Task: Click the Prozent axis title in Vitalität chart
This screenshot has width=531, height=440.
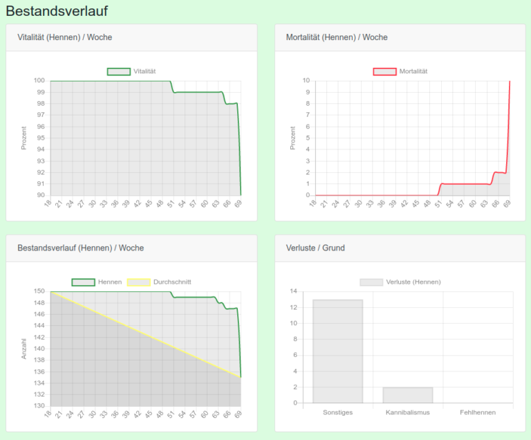Action: point(24,138)
